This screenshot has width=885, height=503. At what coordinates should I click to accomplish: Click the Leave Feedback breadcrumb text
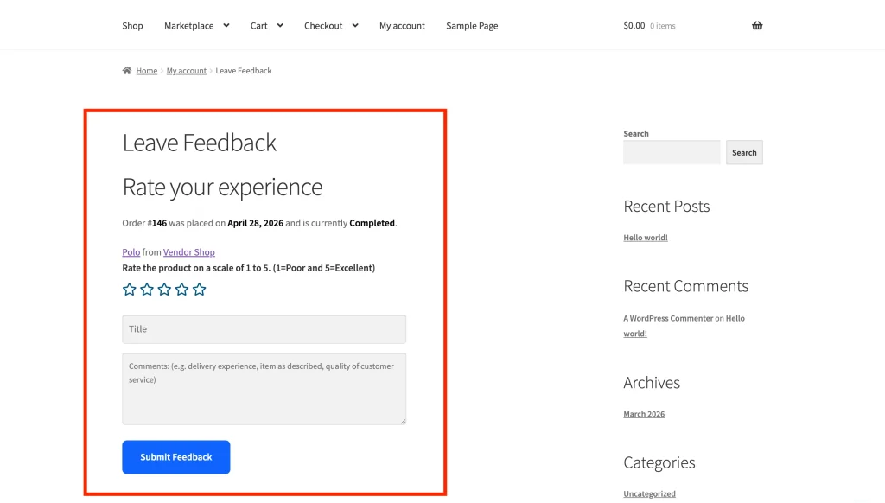click(x=243, y=71)
